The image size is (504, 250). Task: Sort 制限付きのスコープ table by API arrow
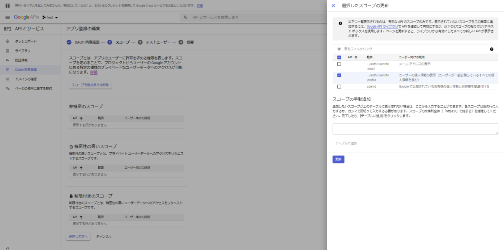click(x=81, y=217)
